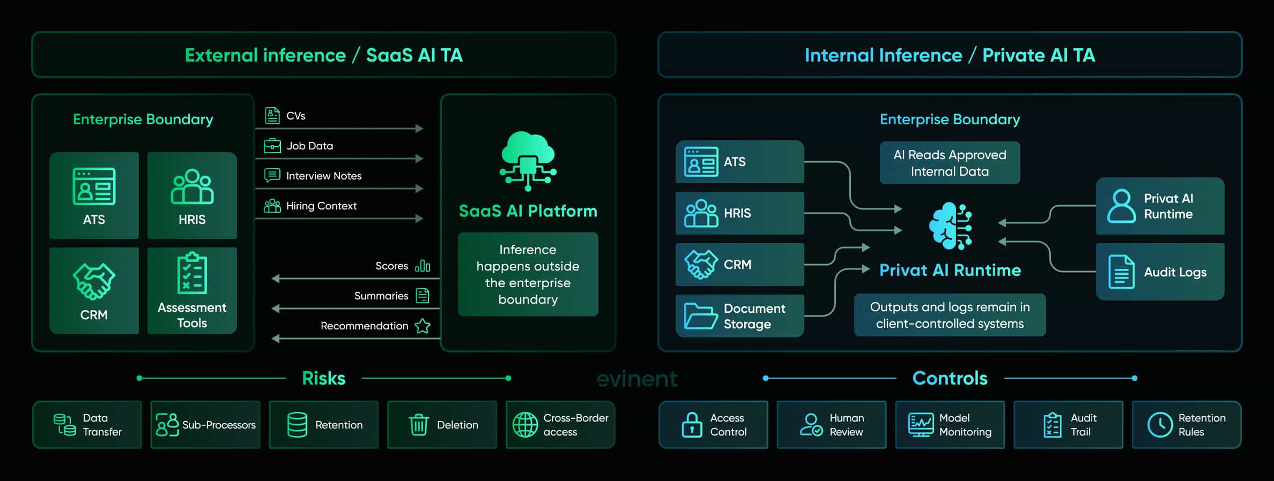Click the Retention Rules clock icon
Image resolution: width=1274 pixels, height=481 pixels.
click(1160, 425)
